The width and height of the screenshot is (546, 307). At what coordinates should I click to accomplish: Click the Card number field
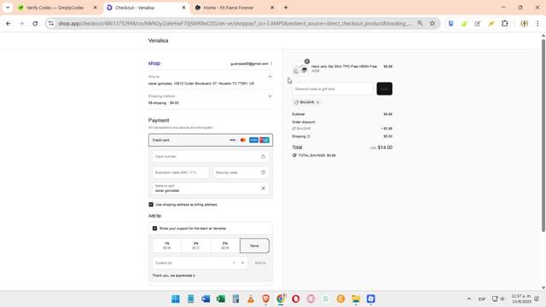pos(211,157)
